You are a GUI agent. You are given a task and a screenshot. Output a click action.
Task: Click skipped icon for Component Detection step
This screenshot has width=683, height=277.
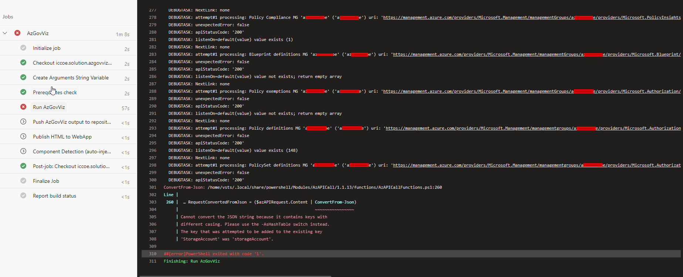coord(23,151)
